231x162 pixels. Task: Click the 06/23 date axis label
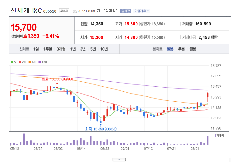[105, 149]
